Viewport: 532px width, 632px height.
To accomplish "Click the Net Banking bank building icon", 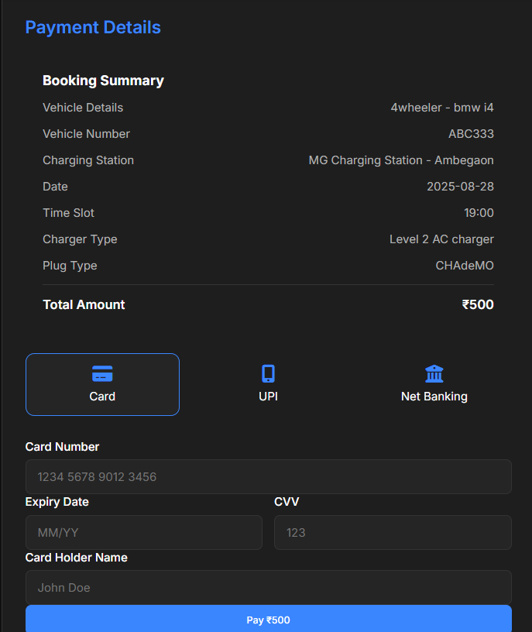I will [x=434, y=374].
